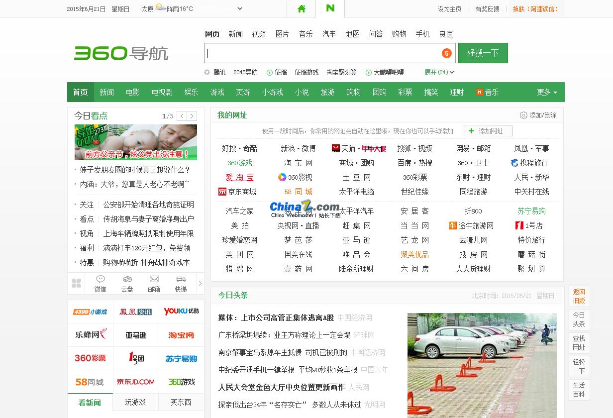Open the 淘宝网 logo tile

tap(181, 335)
